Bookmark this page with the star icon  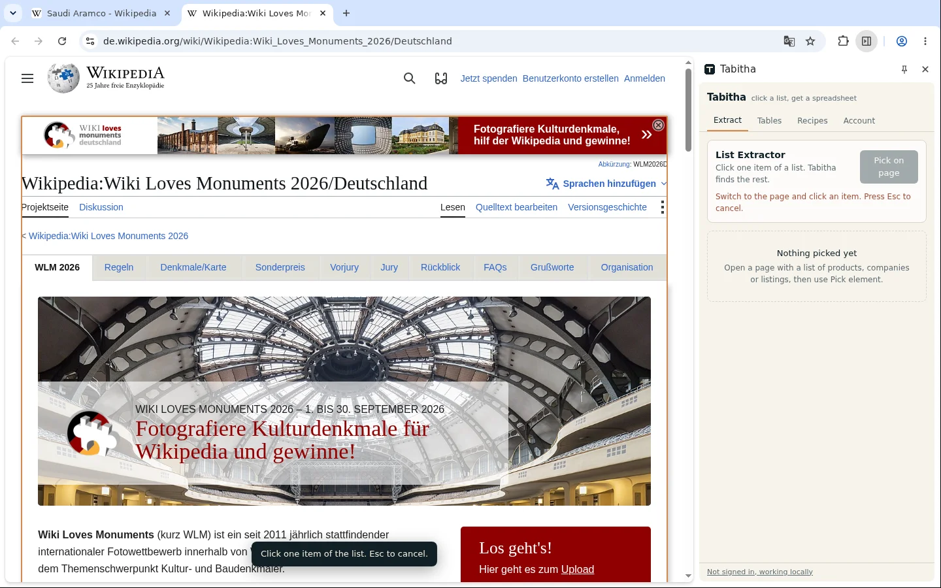(810, 41)
